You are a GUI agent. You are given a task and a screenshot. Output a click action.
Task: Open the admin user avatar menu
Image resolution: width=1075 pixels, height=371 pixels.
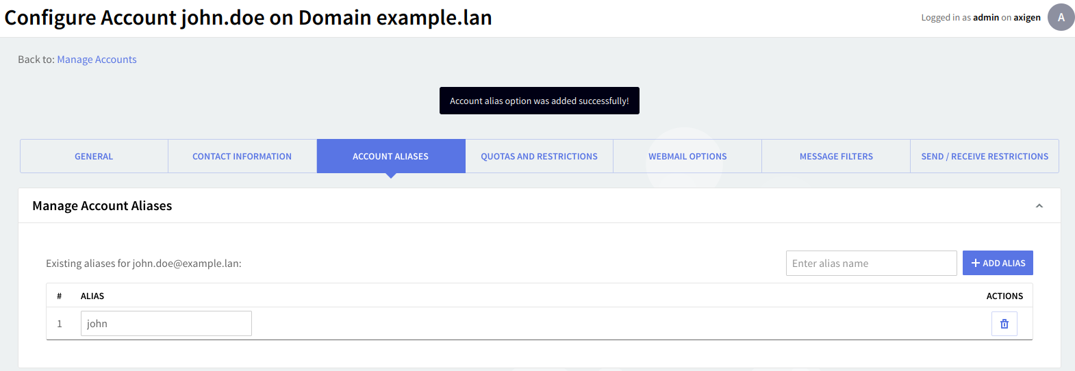tap(1061, 17)
